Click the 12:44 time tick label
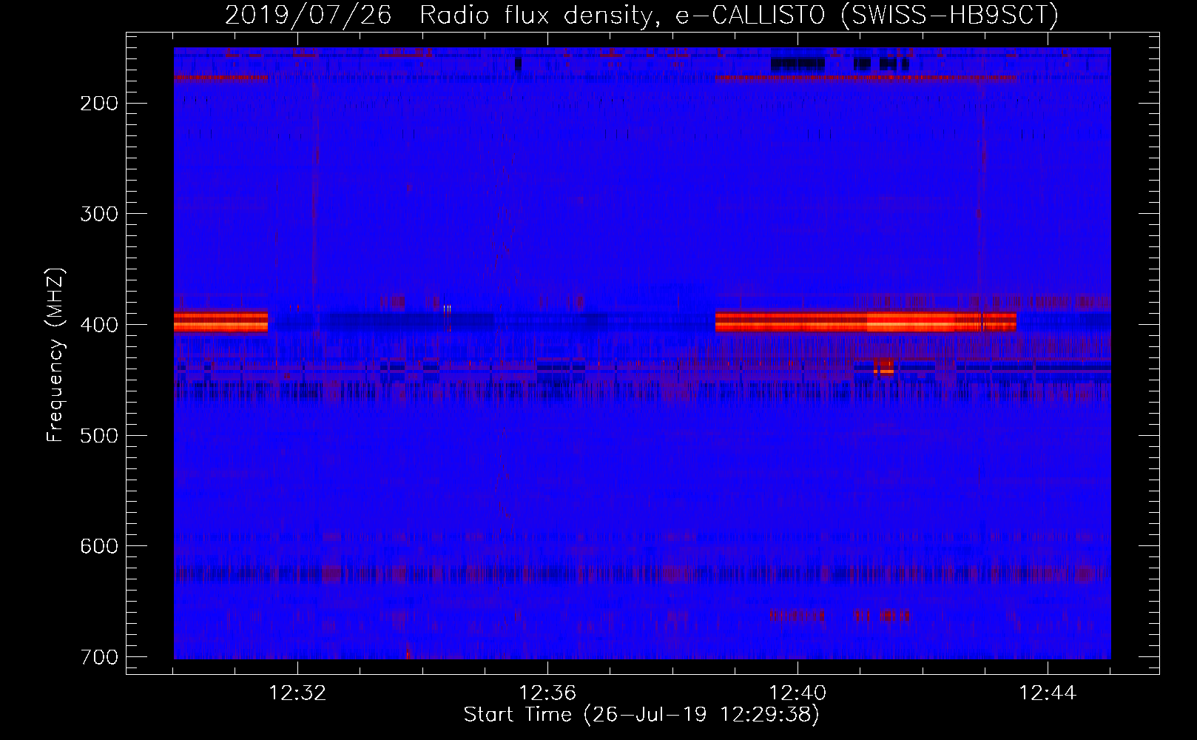1197x740 pixels. click(x=1048, y=693)
